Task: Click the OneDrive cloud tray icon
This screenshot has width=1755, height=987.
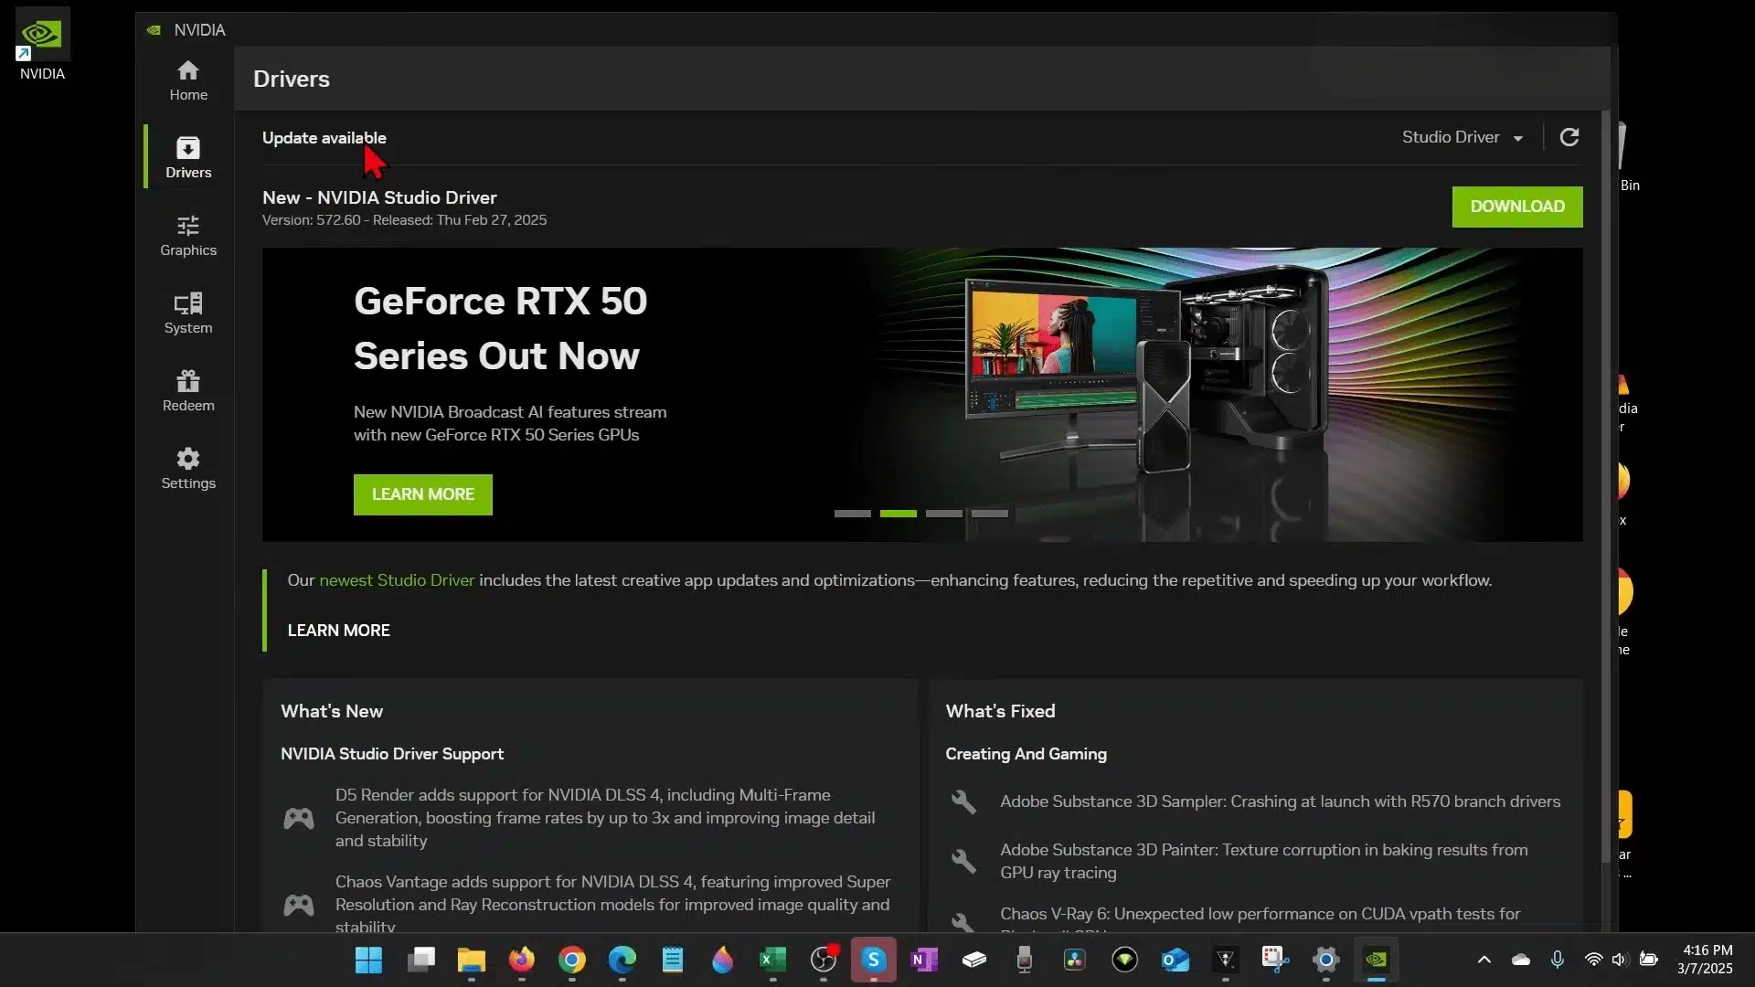Action: (1521, 960)
